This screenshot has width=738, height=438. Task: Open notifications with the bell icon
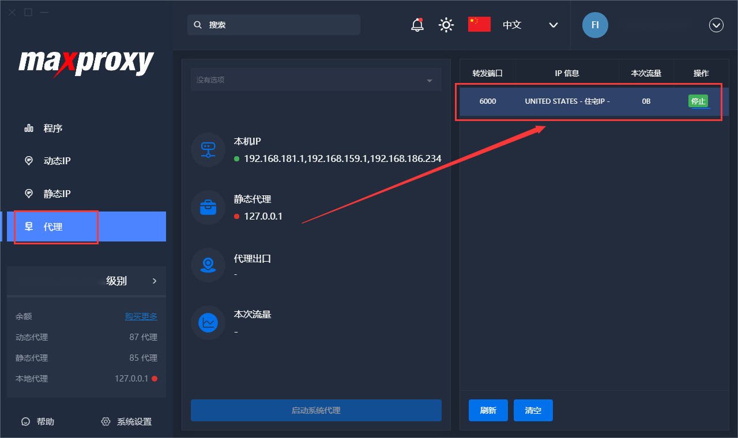[416, 24]
